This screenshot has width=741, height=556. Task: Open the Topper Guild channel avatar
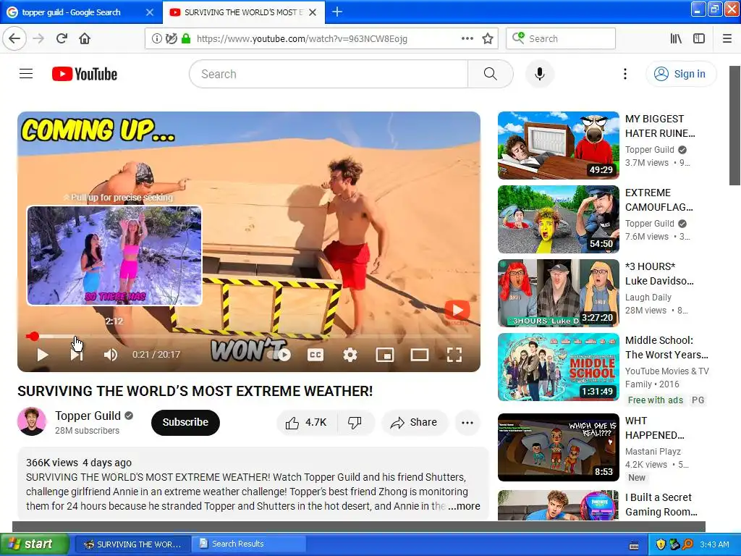(32, 421)
